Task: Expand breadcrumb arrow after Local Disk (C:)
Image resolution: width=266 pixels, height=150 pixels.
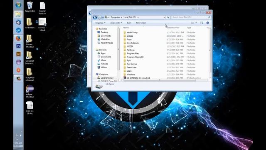Action: pyautogui.click(x=138, y=17)
